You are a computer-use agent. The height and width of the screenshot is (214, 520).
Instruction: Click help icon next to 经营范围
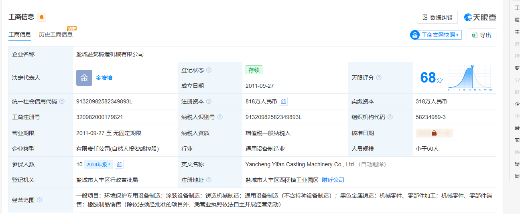point(39,200)
